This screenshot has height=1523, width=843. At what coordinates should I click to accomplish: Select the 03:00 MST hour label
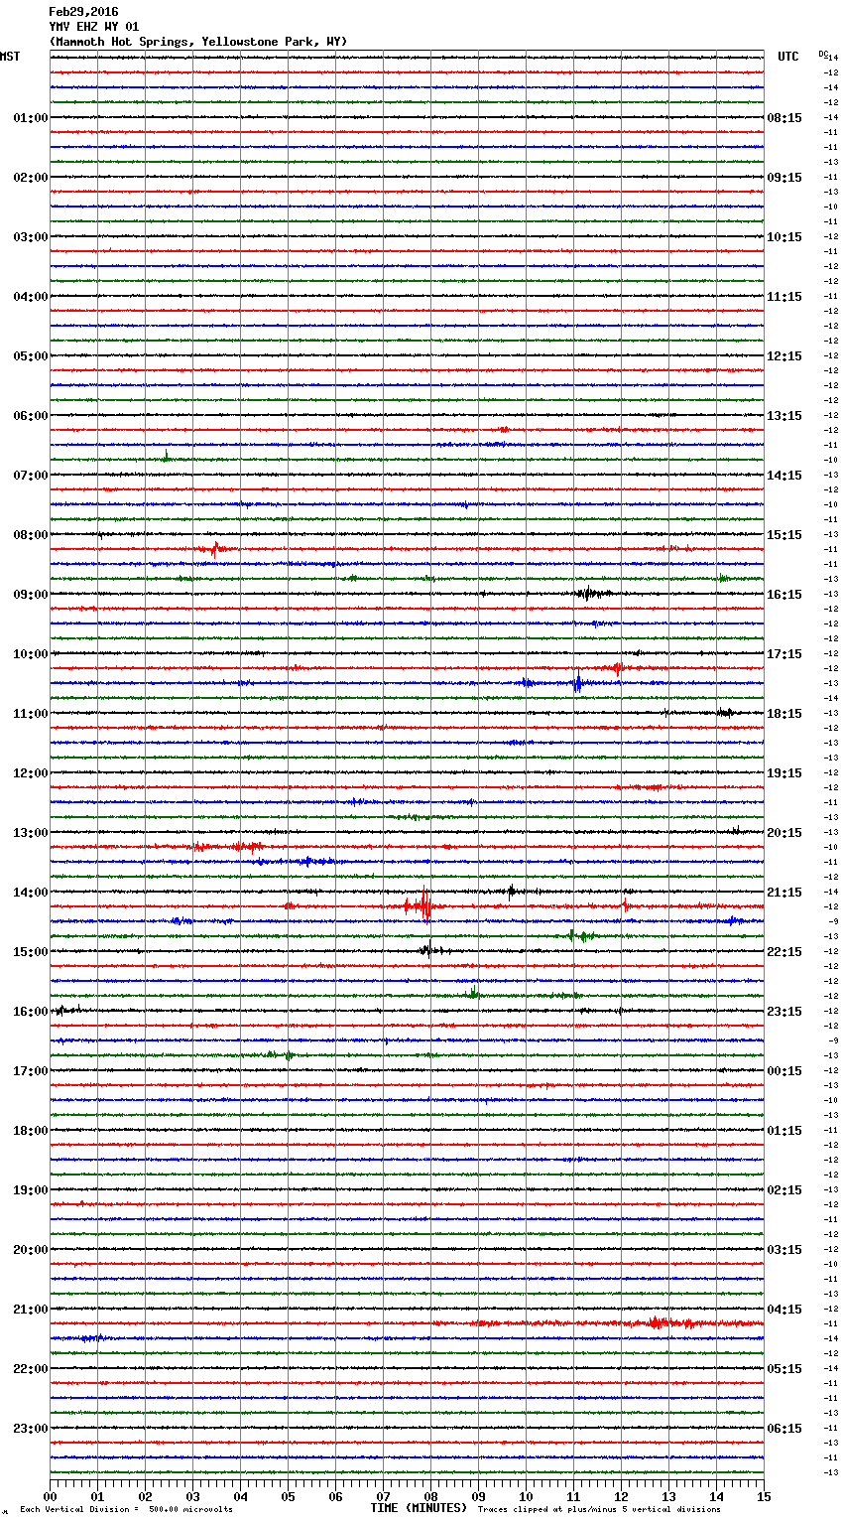(x=30, y=237)
